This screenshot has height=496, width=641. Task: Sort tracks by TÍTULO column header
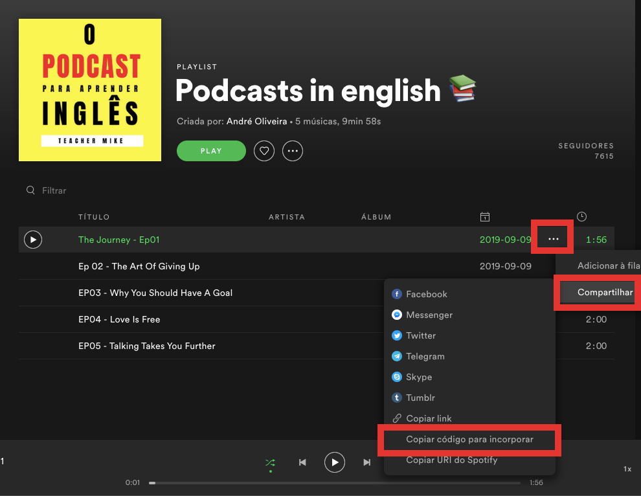tap(94, 217)
